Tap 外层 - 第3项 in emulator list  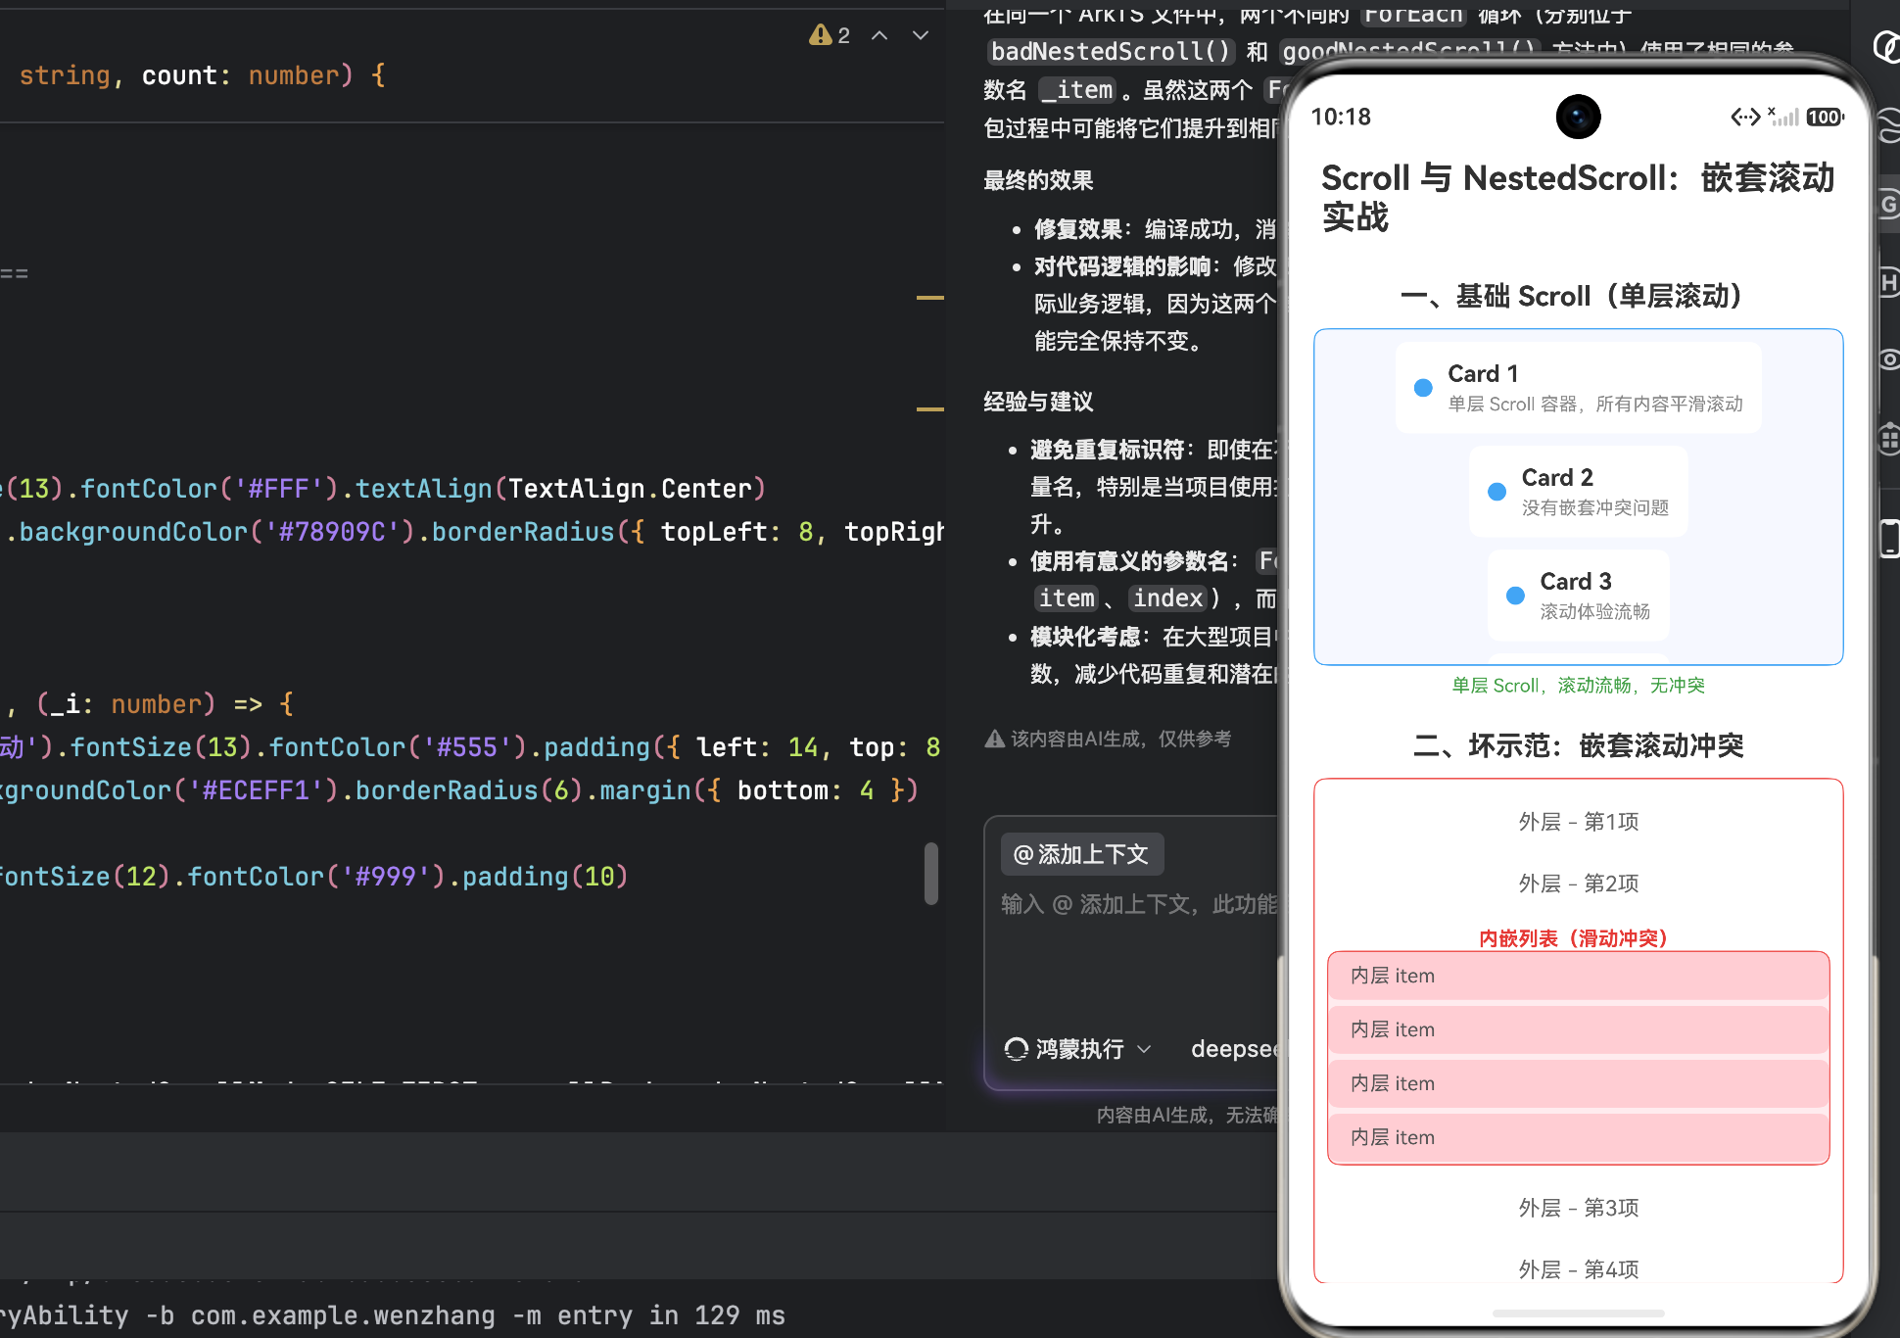coord(1578,1208)
